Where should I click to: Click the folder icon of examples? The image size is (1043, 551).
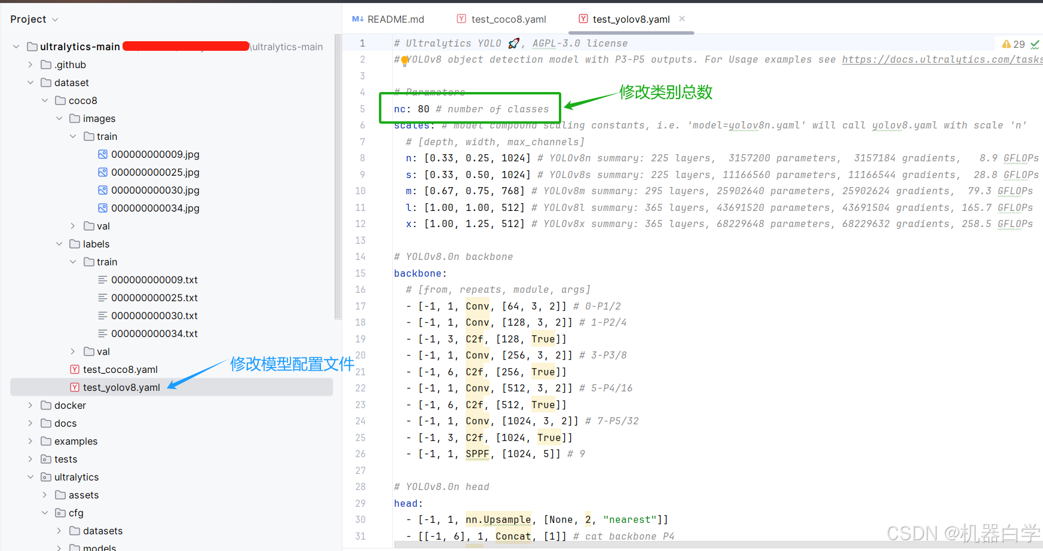[x=46, y=441]
